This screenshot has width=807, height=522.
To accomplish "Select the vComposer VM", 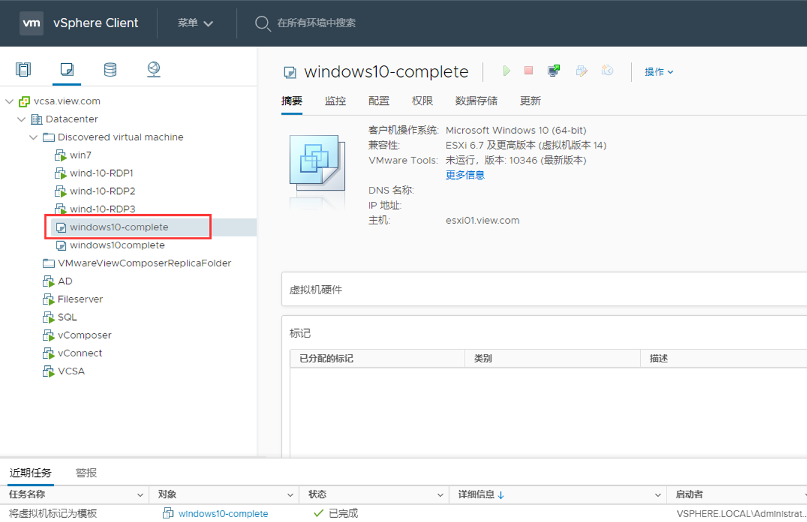I will [84, 335].
